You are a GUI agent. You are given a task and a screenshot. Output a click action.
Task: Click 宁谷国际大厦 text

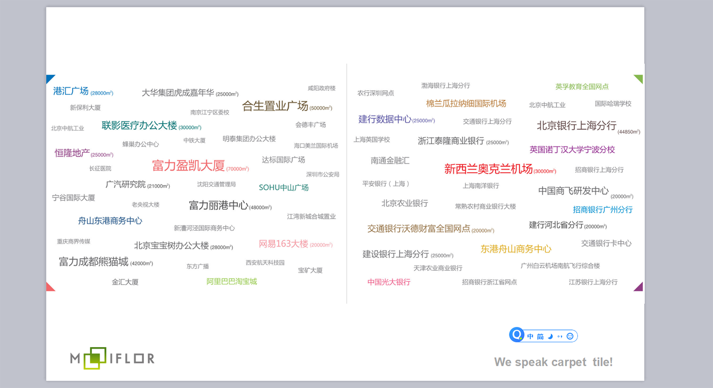[x=73, y=197]
